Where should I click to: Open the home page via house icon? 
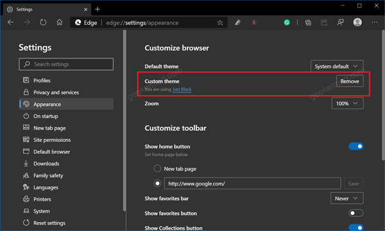(x=60, y=22)
